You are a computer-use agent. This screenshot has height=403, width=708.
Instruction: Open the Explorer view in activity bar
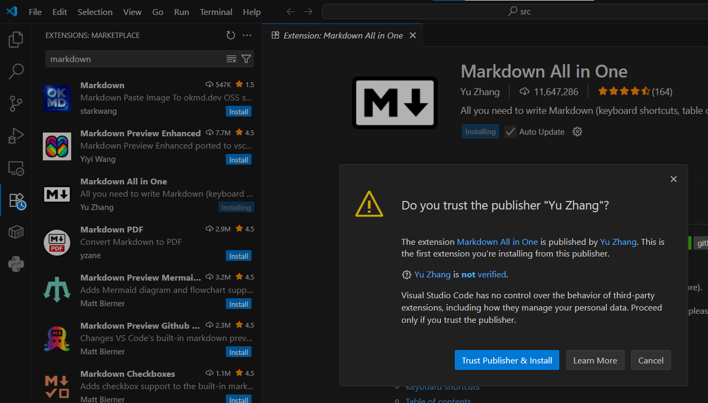16,39
